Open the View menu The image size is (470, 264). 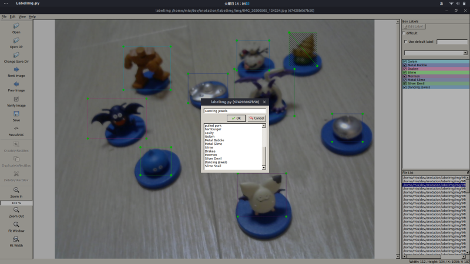[x=22, y=16]
